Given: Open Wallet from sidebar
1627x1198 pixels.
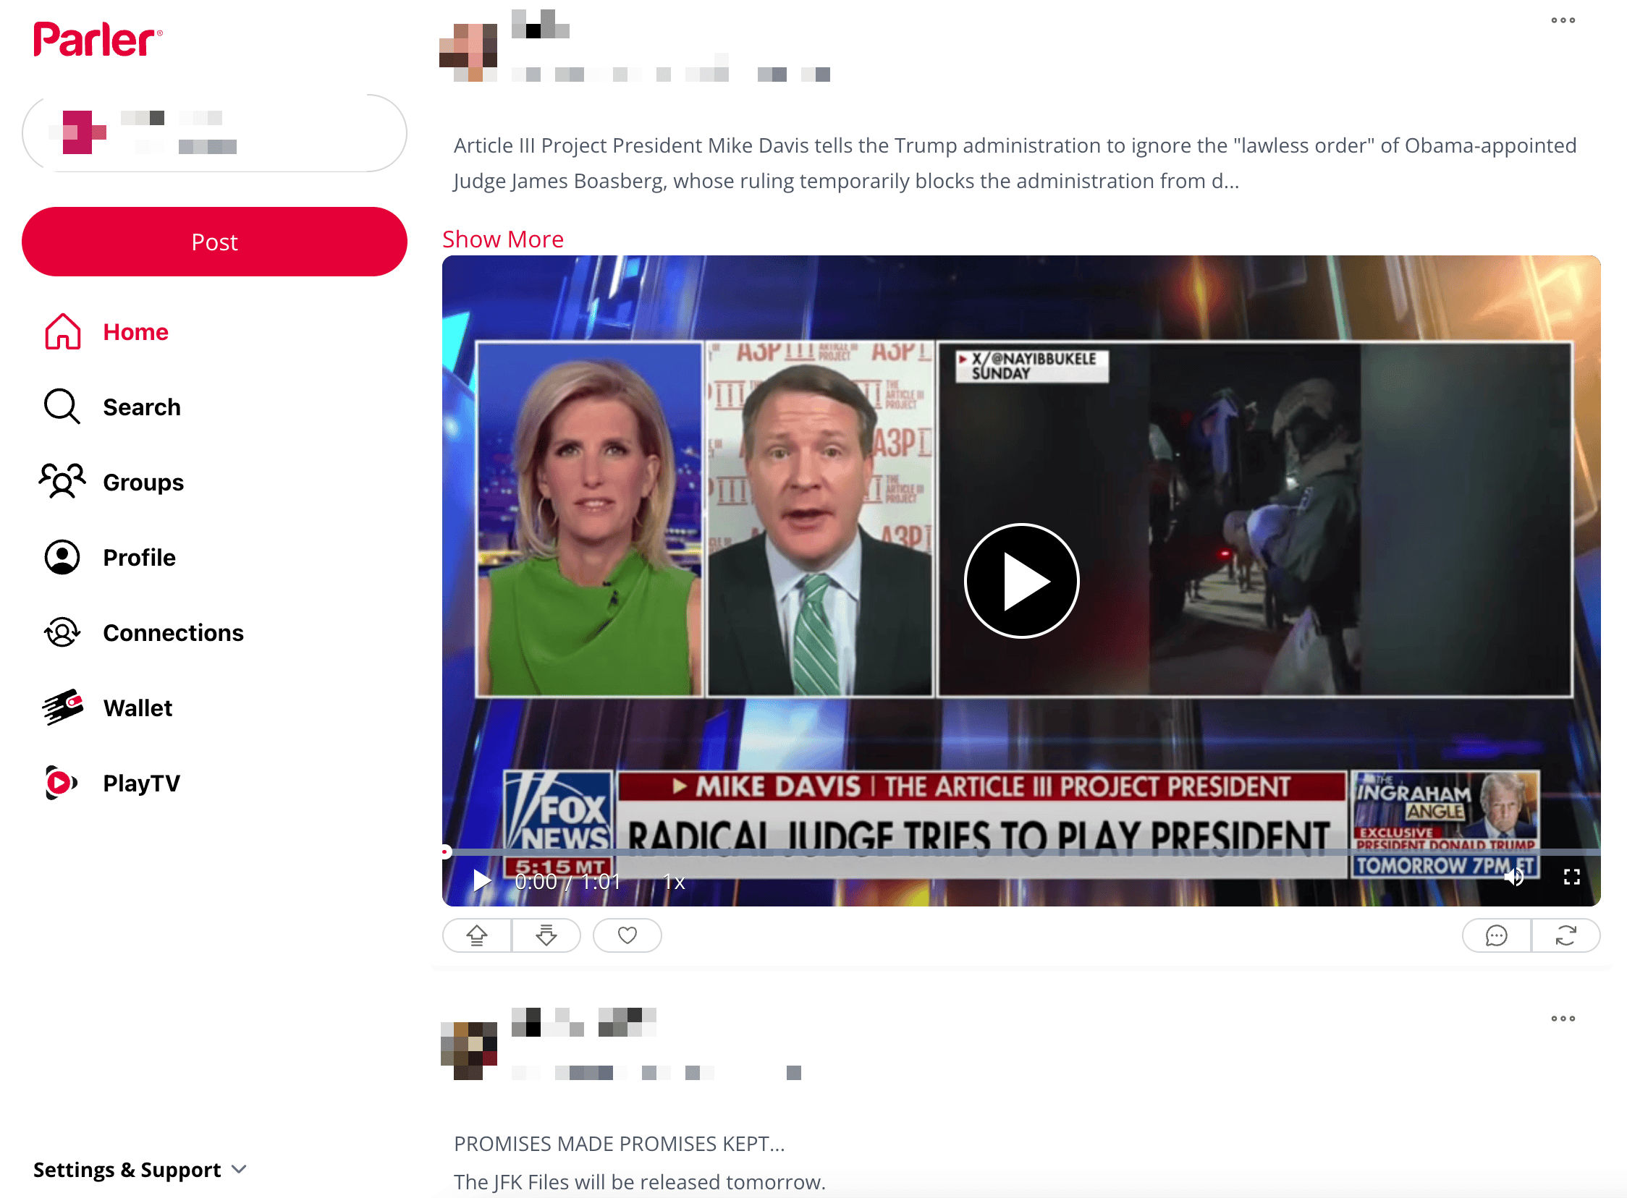Looking at the screenshot, I should (137, 708).
